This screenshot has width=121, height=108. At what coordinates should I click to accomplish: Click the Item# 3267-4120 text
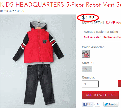(12, 11)
